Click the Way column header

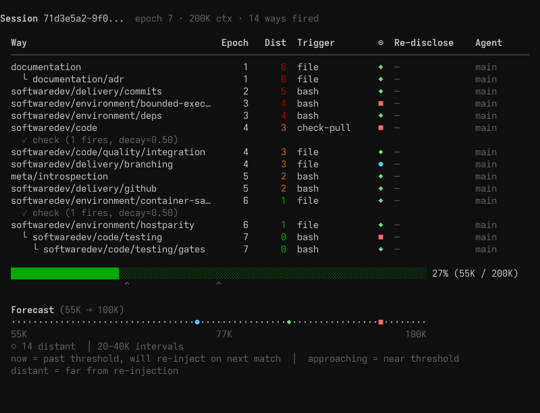(19, 43)
